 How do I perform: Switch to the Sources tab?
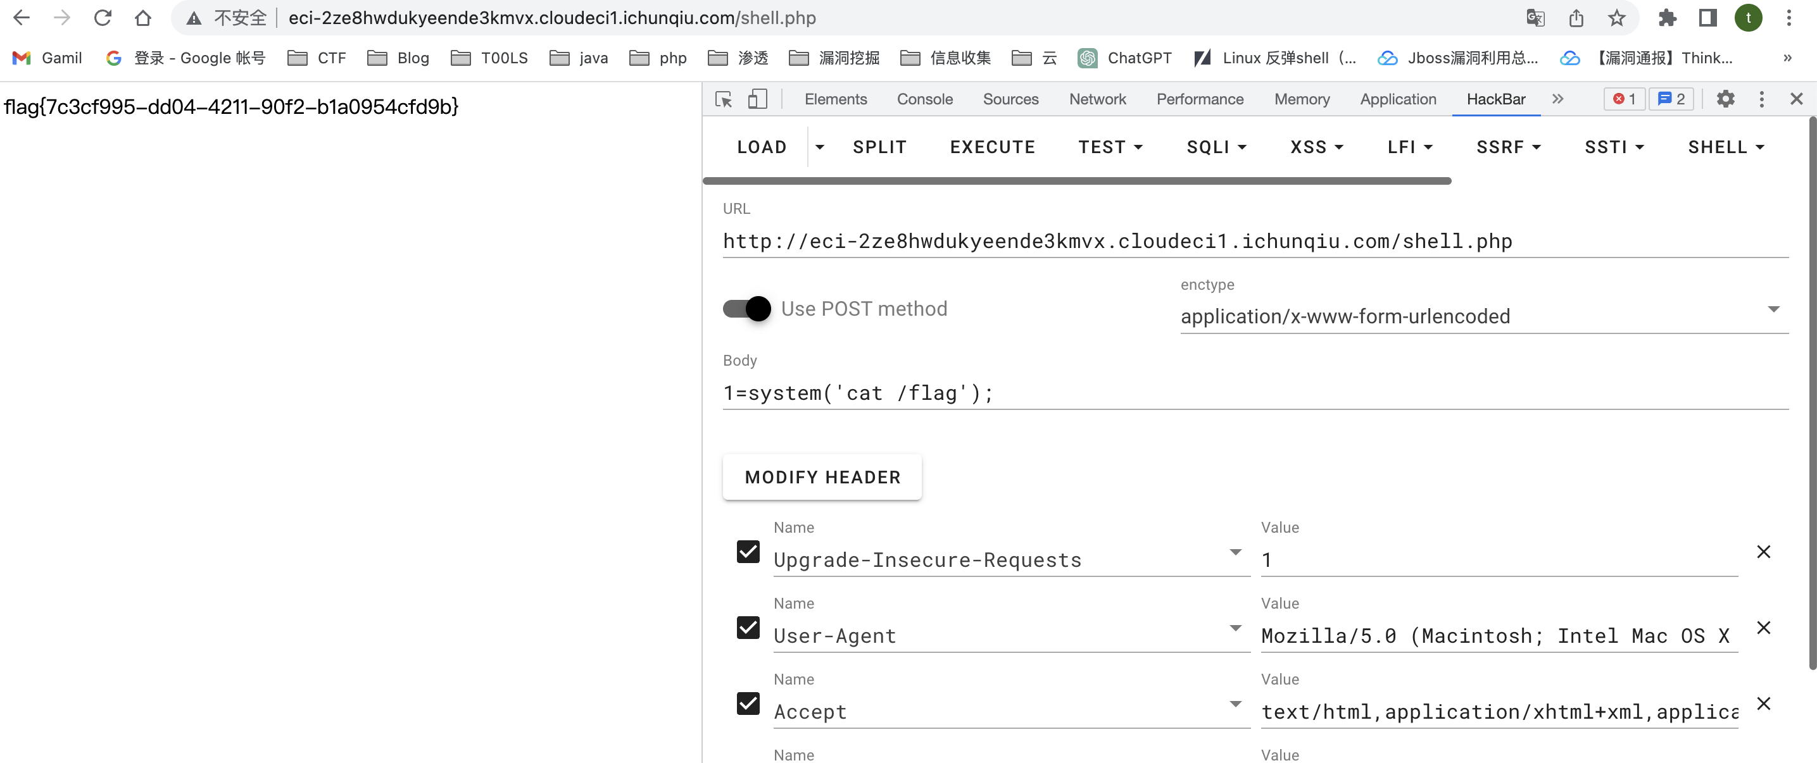point(1011,99)
